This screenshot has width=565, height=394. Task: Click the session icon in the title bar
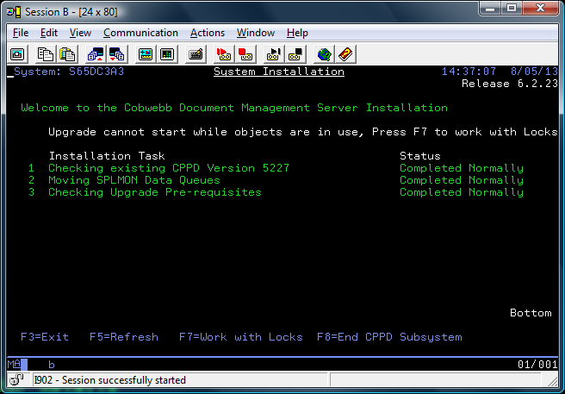coord(14,12)
